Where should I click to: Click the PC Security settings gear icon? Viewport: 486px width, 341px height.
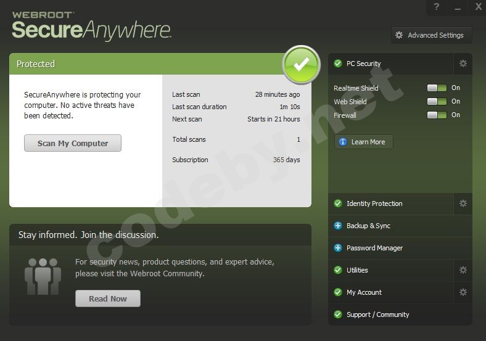[463, 64]
